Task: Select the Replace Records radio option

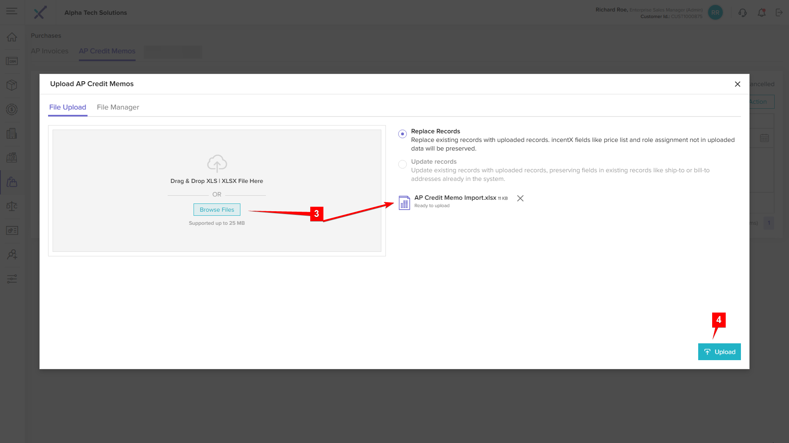Action: (x=402, y=134)
